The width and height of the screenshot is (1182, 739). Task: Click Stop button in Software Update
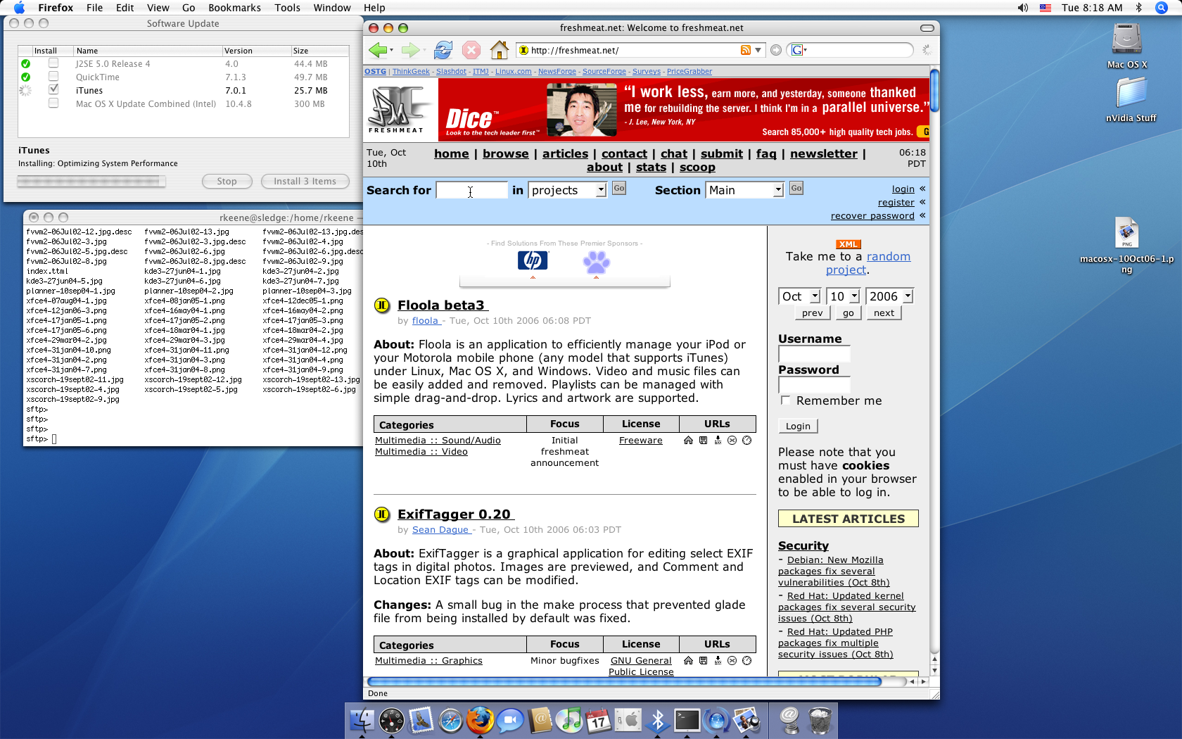[x=227, y=181]
